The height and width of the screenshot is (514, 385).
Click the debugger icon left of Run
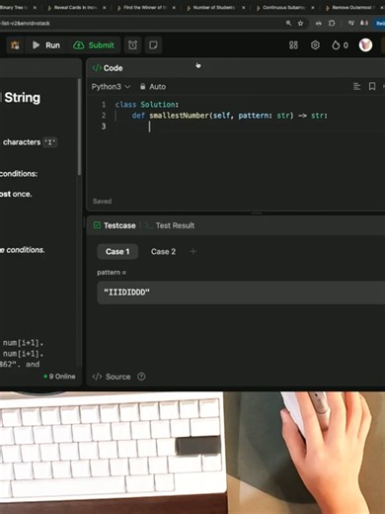(15, 45)
